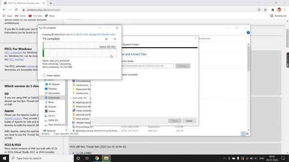
Task: Select the PHP For Windows tab
Action: [24, 3]
